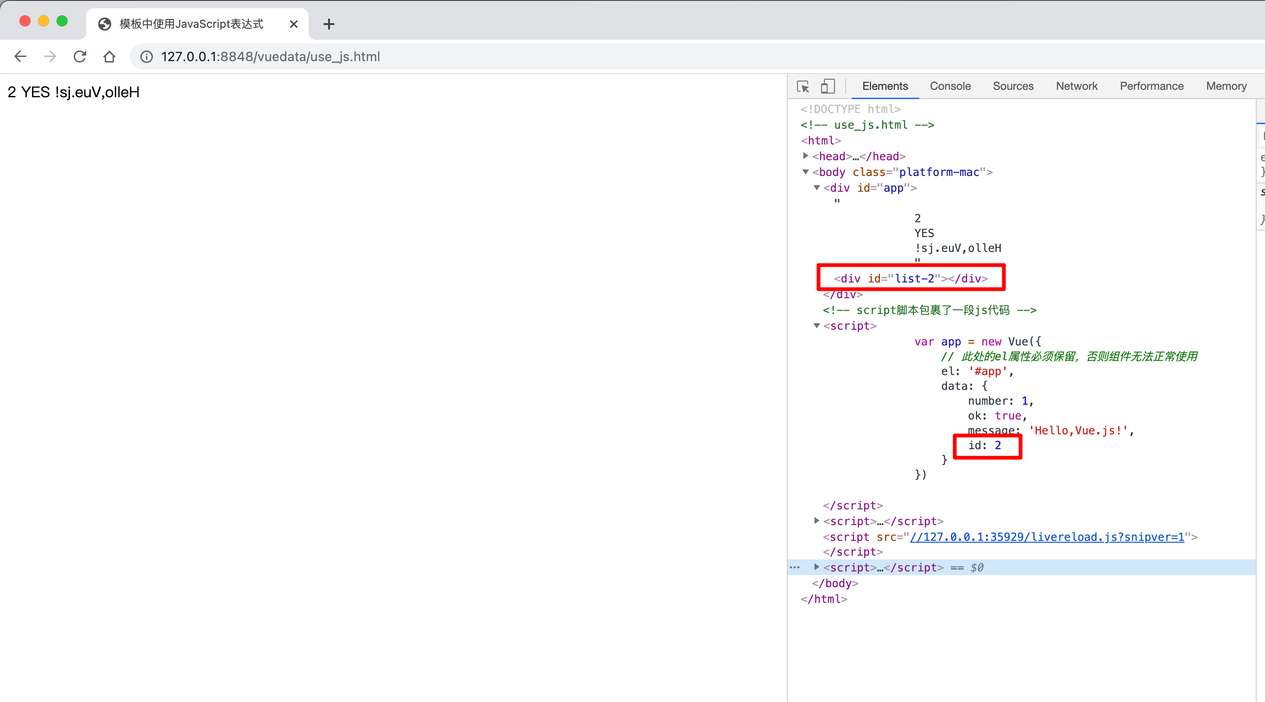Toggle the device toolbar in DevTools

(828, 87)
